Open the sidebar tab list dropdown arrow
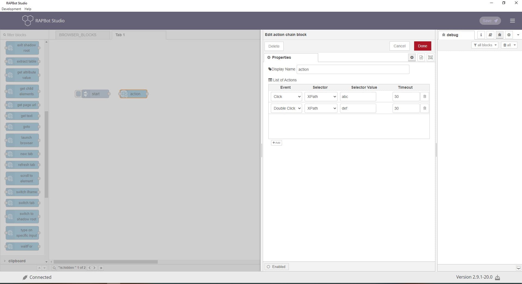 tap(518, 35)
